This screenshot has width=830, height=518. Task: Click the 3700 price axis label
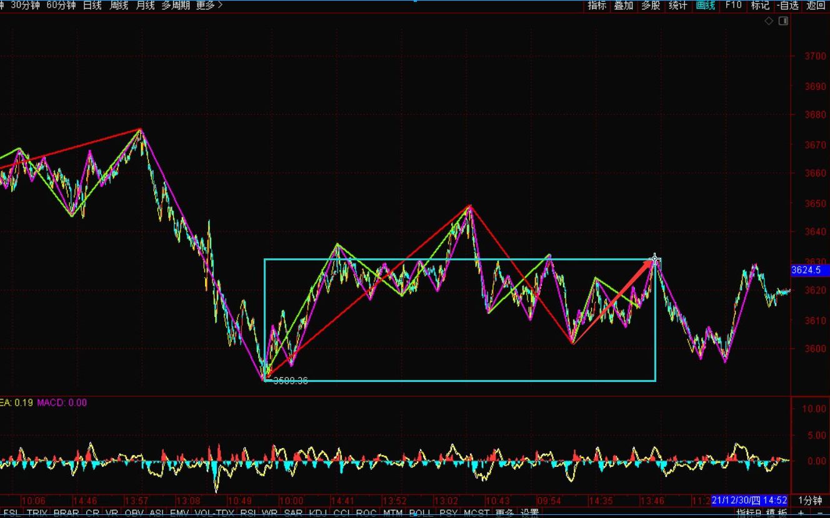tap(815, 57)
